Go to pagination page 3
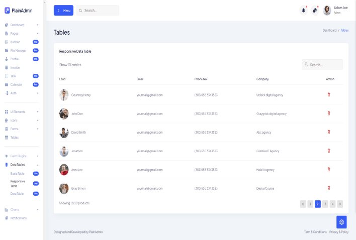The width and height of the screenshot is (356, 240). click(x=325, y=204)
